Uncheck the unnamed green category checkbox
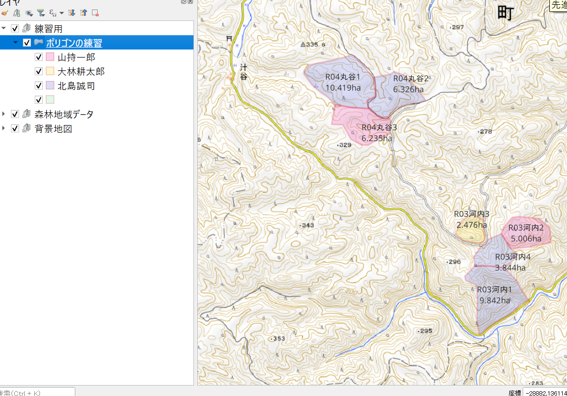Screen dimensions: 567x396 39,99
